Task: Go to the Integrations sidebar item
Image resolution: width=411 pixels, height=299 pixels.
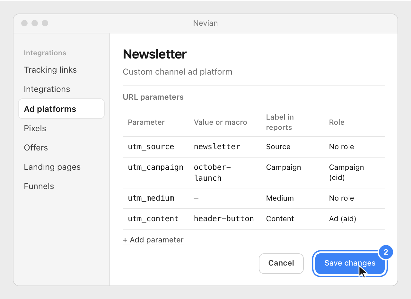Action: [x=47, y=89]
